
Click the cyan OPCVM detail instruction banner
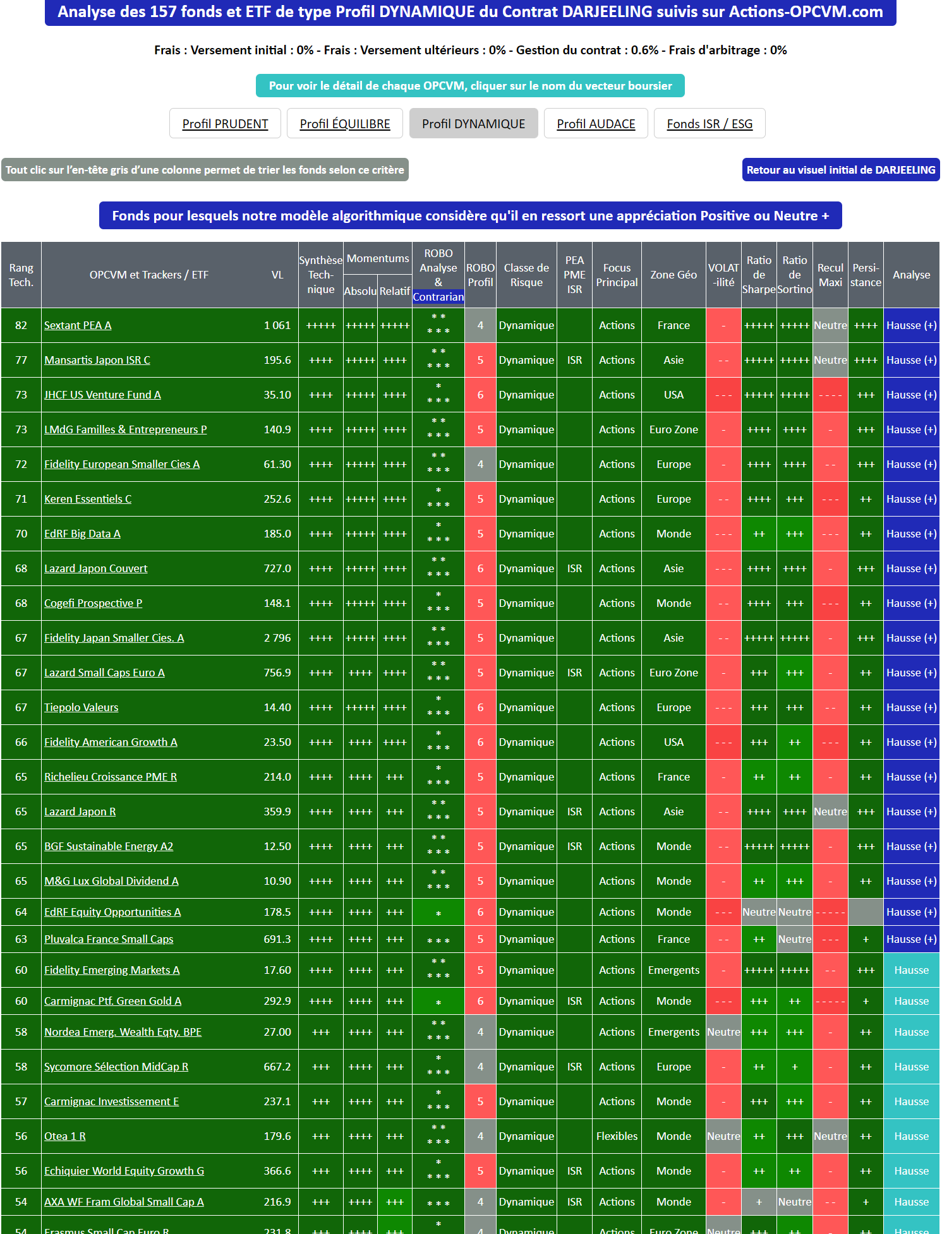[470, 86]
